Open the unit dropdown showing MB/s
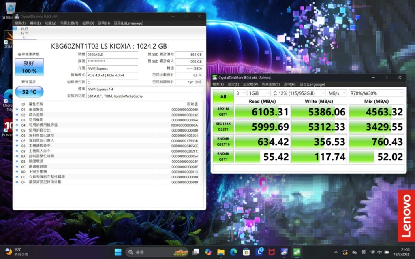This screenshot has width=415, height=259. [x=337, y=93]
